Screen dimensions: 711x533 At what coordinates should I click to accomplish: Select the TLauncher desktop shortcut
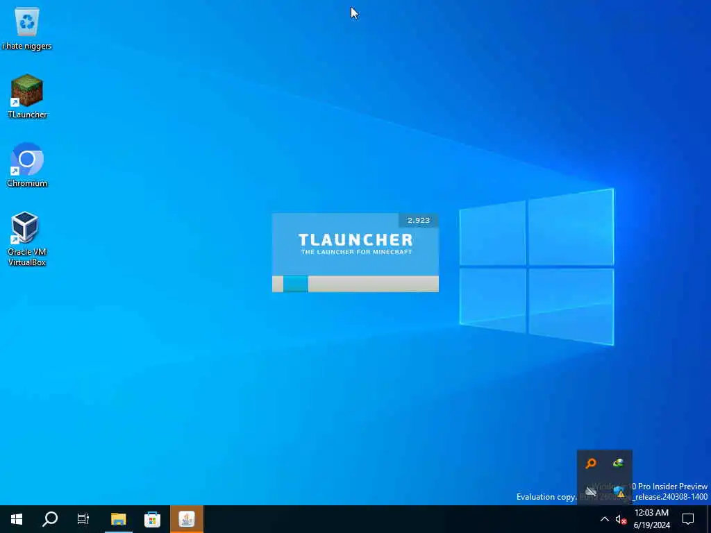pos(27,96)
